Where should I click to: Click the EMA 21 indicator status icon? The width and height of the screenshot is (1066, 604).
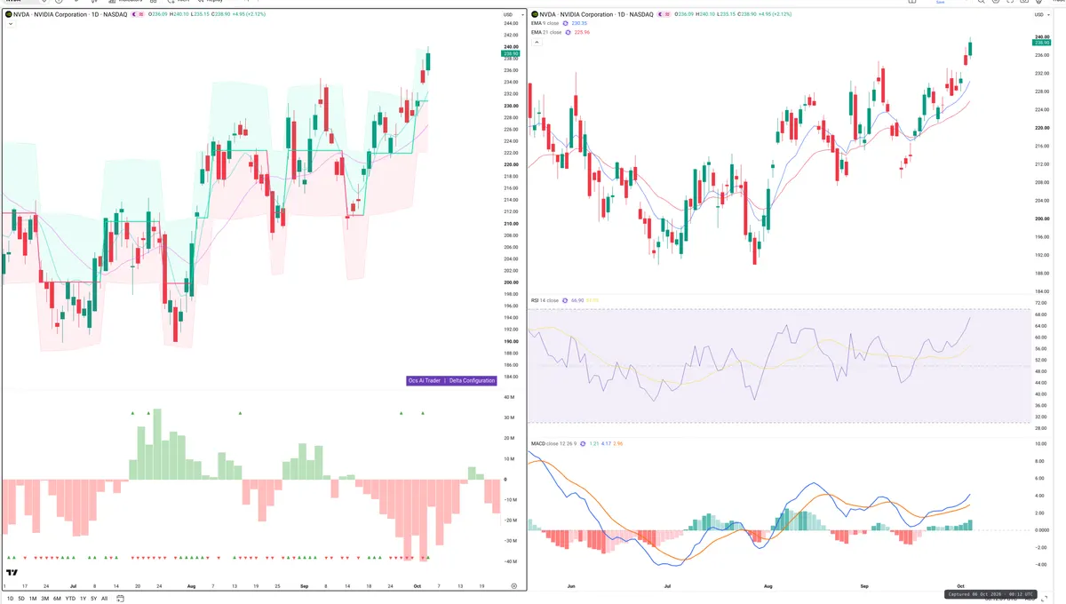pos(569,32)
